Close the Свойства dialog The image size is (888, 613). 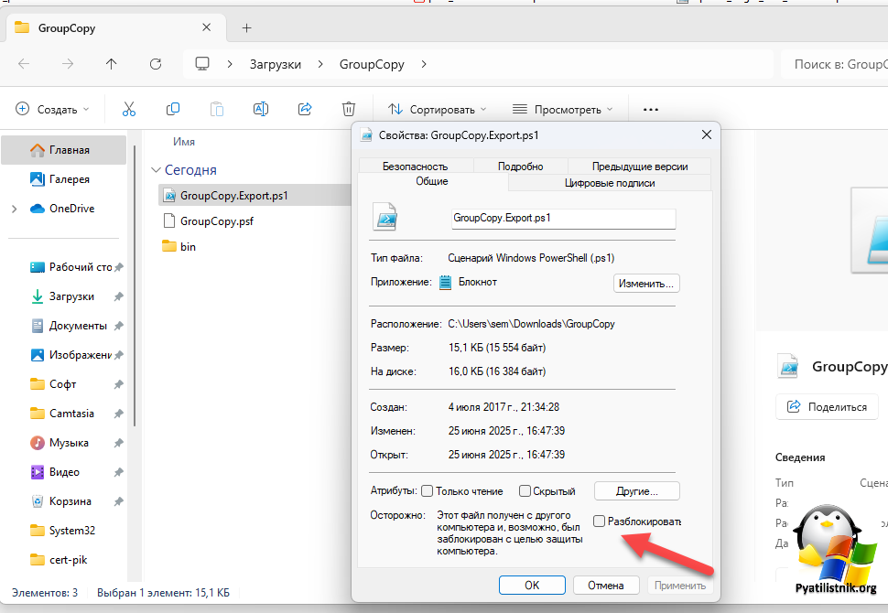point(706,134)
